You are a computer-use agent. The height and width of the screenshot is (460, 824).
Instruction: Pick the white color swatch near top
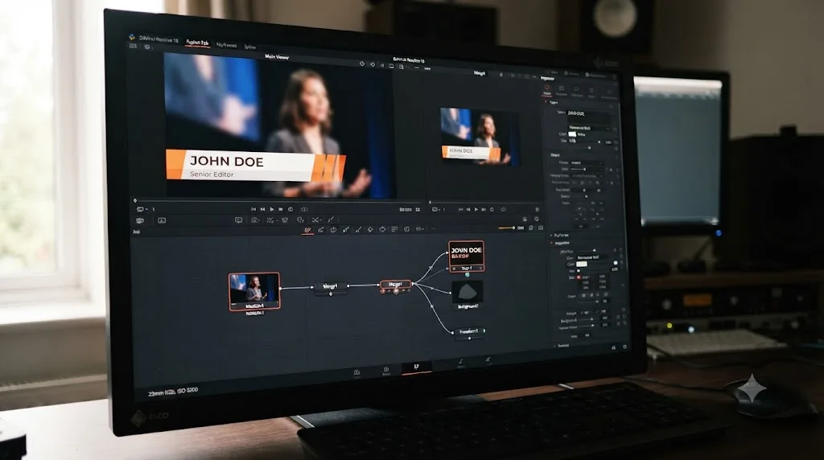[x=572, y=134]
